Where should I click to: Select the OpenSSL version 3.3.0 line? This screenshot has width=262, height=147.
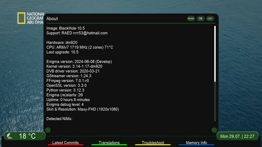(x=67, y=86)
